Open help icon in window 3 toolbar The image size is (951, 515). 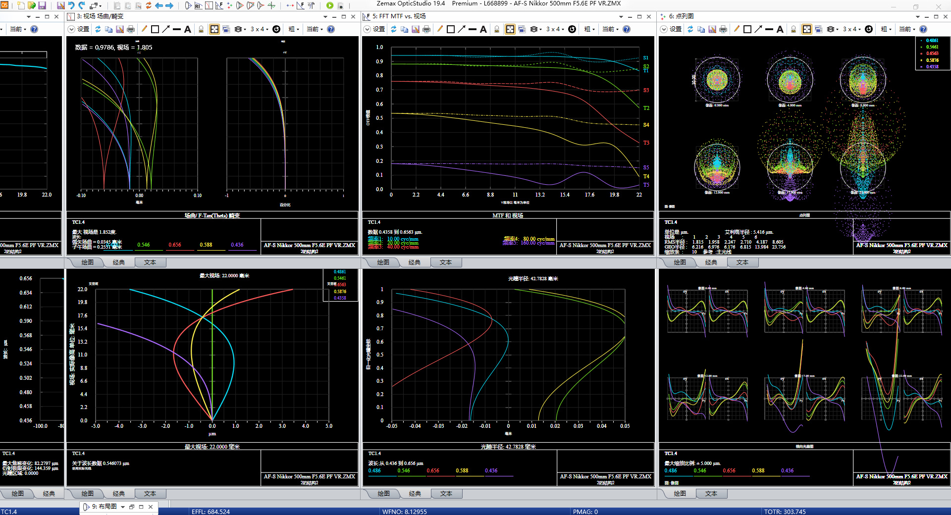pyautogui.click(x=331, y=29)
